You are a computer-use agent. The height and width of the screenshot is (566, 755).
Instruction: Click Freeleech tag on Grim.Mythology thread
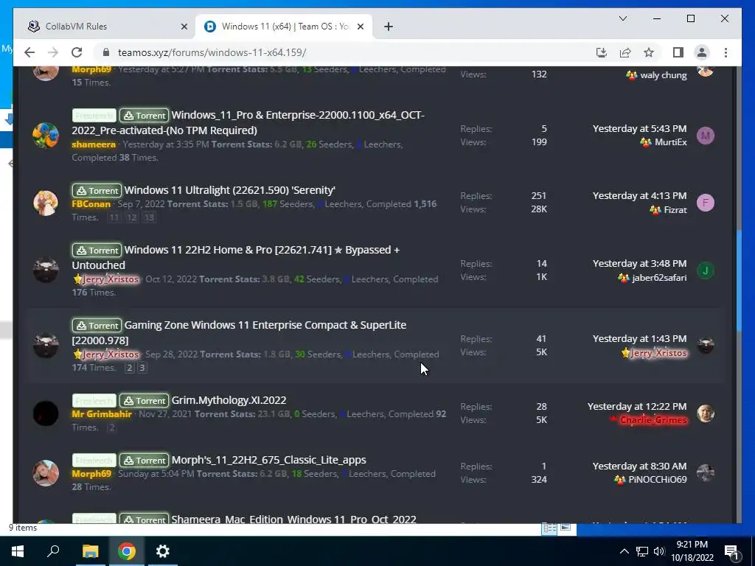[94, 400]
